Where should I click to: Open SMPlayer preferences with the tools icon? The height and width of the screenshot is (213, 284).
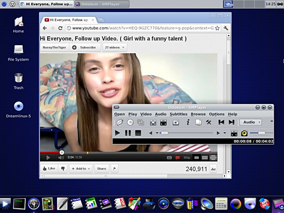point(209,122)
